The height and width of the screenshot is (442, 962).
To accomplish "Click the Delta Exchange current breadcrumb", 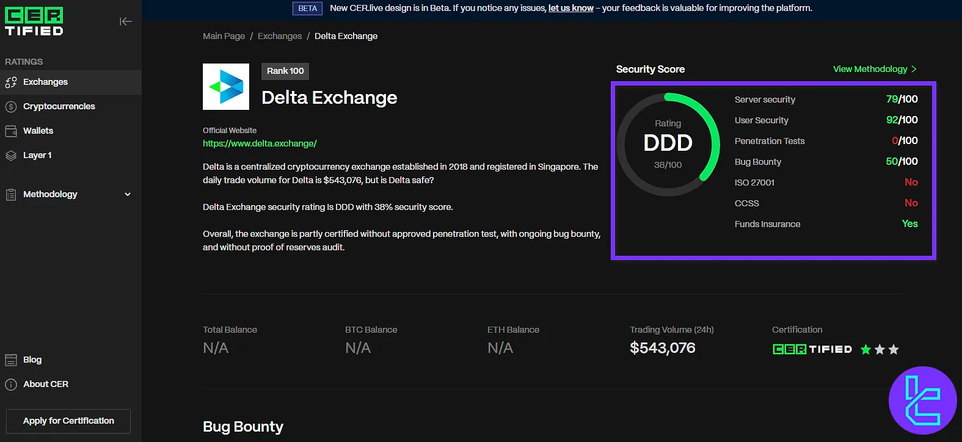I will (346, 36).
